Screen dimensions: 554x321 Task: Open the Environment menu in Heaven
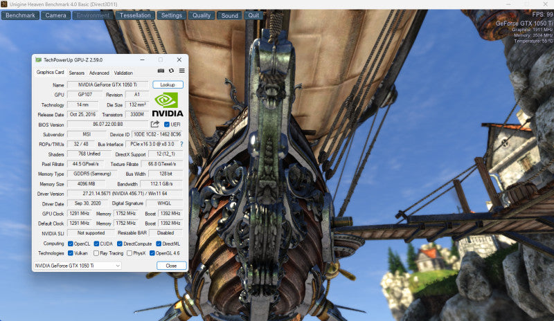93,15
